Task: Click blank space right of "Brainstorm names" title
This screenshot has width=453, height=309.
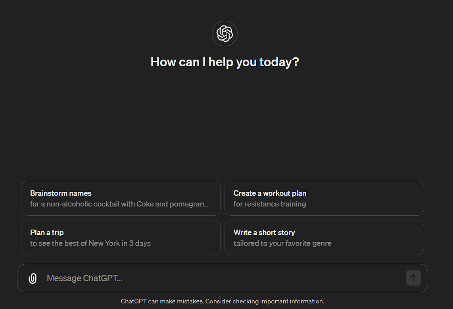Action: [159, 193]
